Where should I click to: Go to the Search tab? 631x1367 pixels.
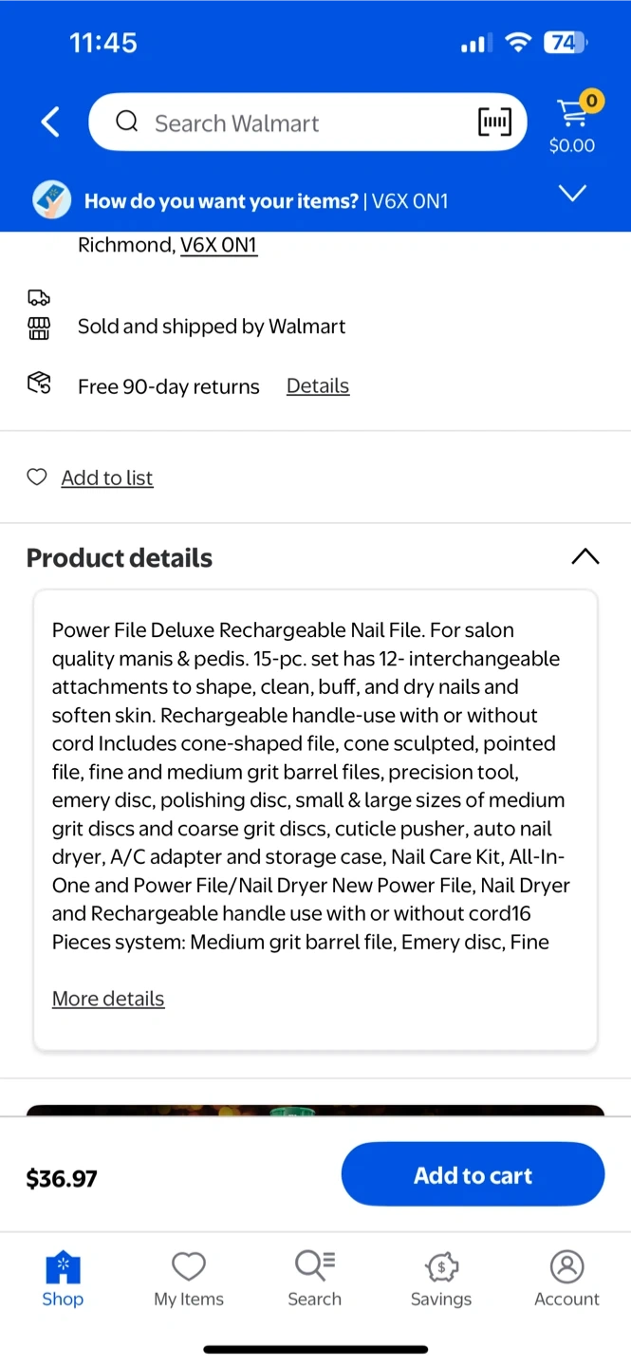(314, 1278)
